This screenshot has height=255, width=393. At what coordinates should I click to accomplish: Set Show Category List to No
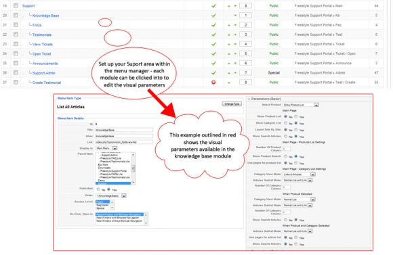pyautogui.click(x=285, y=123)
